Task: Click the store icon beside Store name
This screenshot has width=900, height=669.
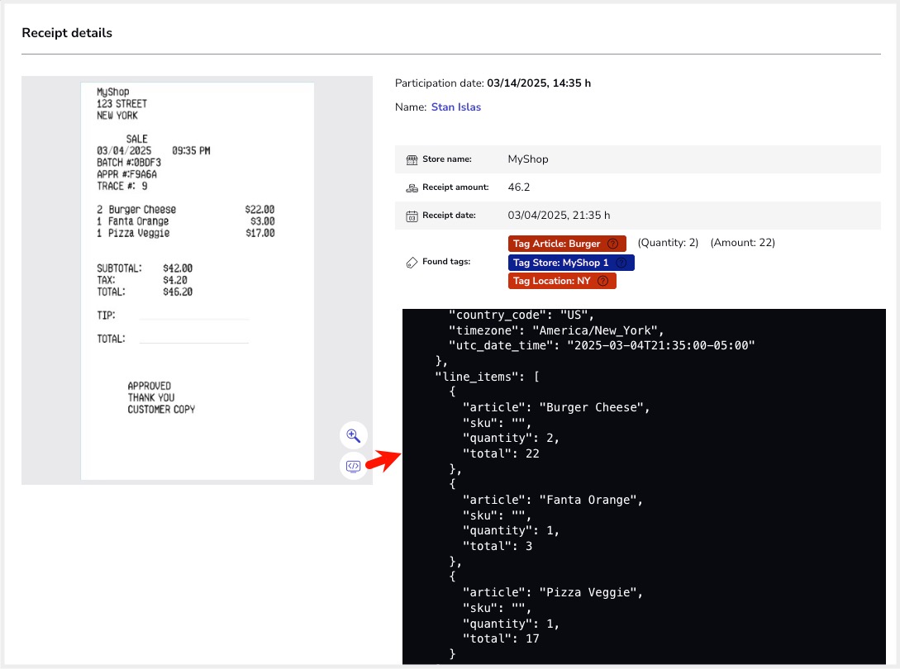Action: click(x=412, y=159)
